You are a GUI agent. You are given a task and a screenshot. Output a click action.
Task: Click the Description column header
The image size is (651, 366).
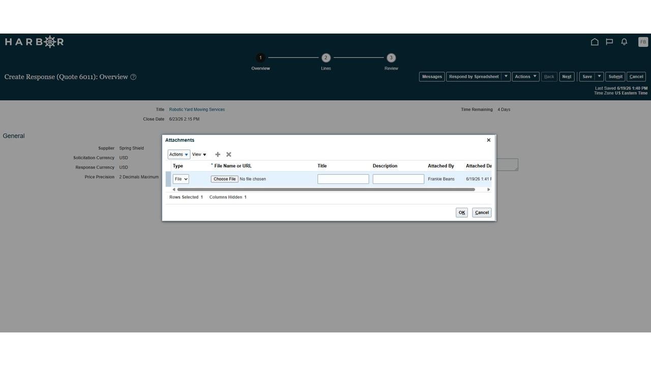click(385, 166)
